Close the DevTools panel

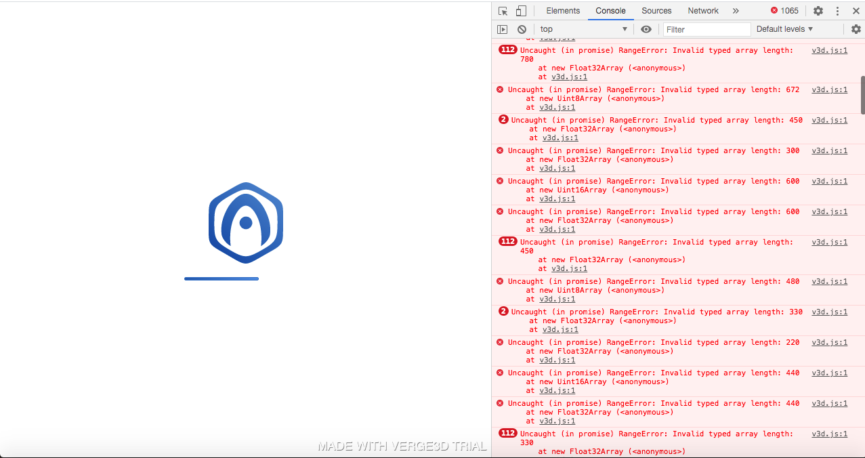855,11
